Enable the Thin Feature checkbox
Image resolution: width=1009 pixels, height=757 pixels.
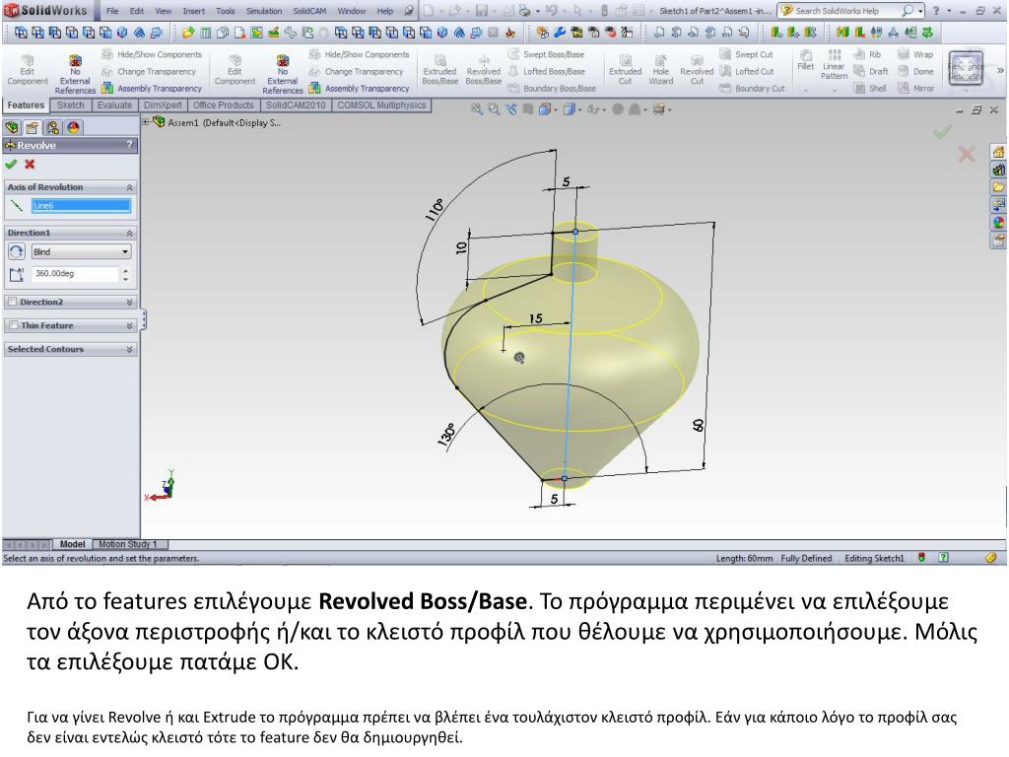pos(12,325)
